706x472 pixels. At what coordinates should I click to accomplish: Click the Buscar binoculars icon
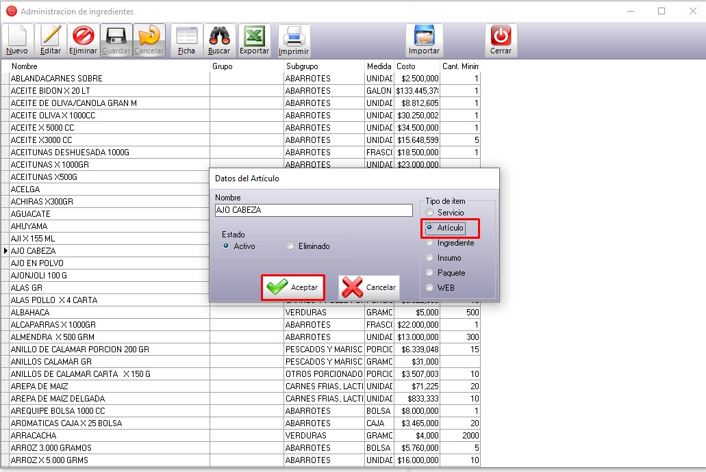pos(219,40)
